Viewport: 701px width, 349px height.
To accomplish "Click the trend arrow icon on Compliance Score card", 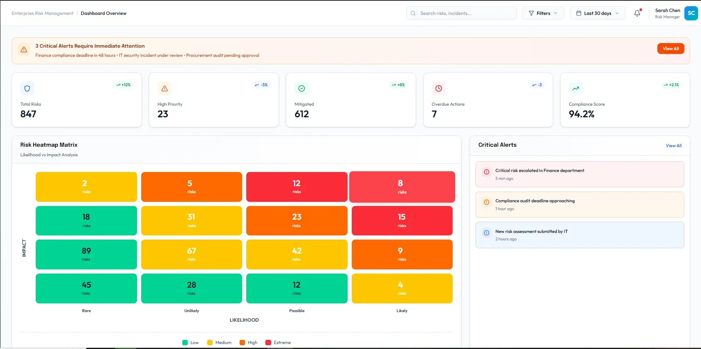I will pos(576,88).
